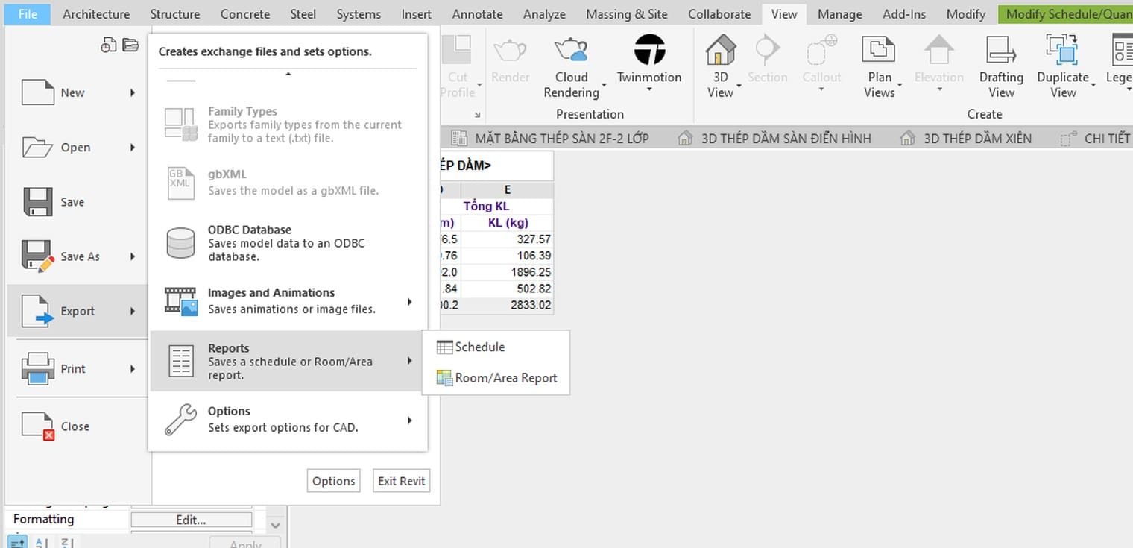Open the Plan Views dropdown arrow
1133x548 pixels.
coord(900,86)
